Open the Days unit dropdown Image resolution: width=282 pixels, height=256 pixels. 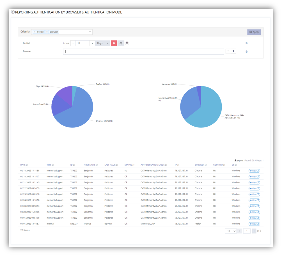[102, 43]
